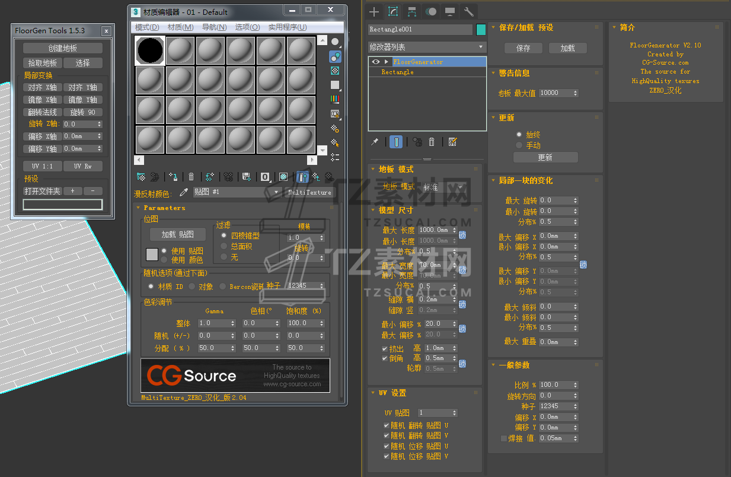Pick material with the eyedropper icon

(184, 192)
